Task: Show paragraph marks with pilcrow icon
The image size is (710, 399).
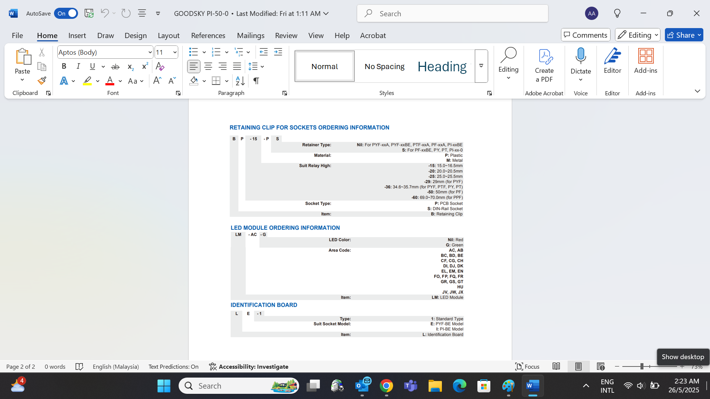Action: coord(256,81)
